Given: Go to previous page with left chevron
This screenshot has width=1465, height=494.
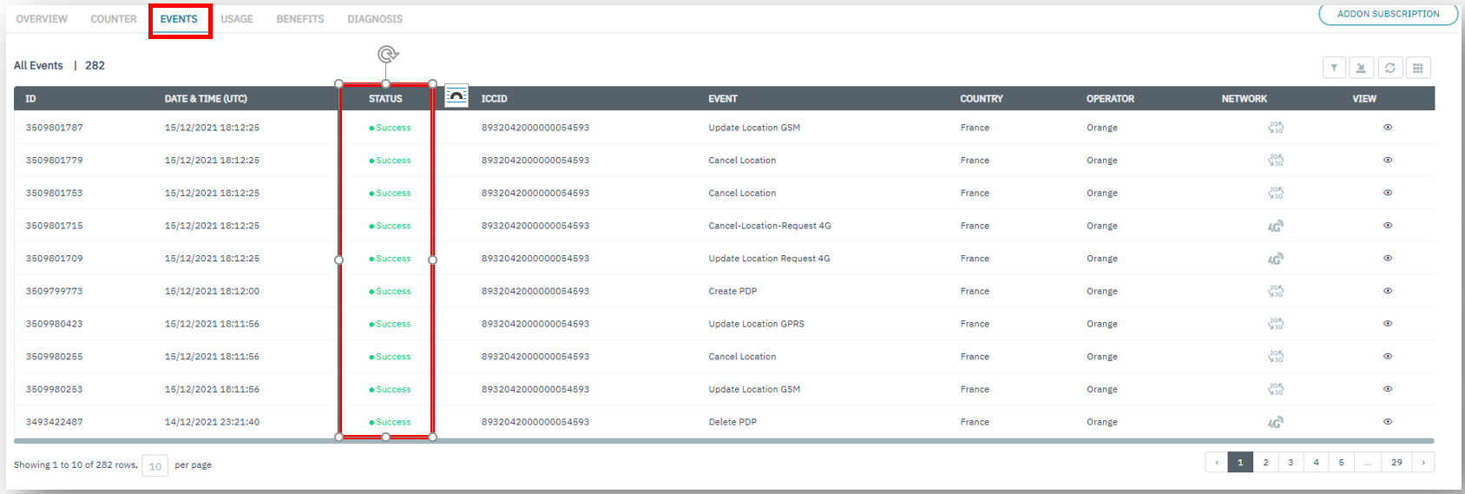Looking at the screenshot, I should coord(1217,463).
